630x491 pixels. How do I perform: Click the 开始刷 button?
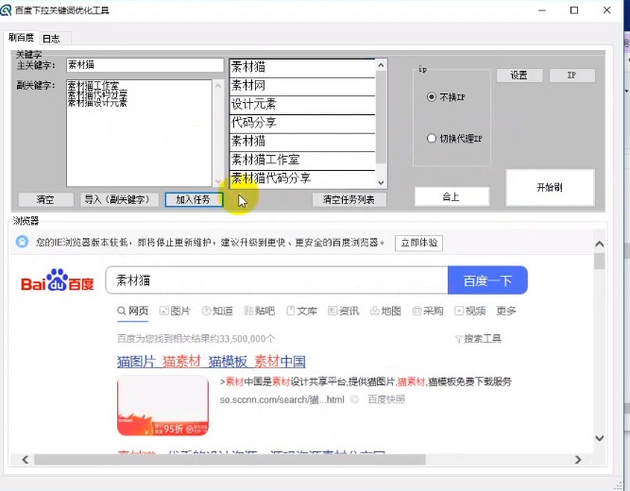pos(550,187)
